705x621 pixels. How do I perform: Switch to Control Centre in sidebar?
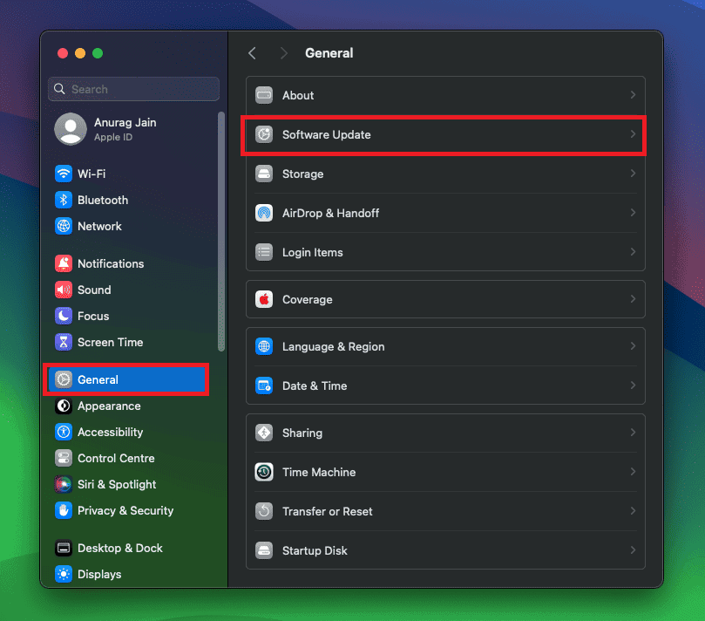116,458
